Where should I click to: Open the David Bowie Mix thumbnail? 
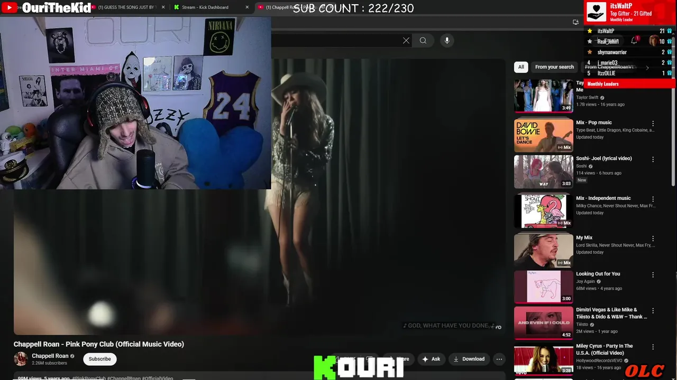coord(544,135)
